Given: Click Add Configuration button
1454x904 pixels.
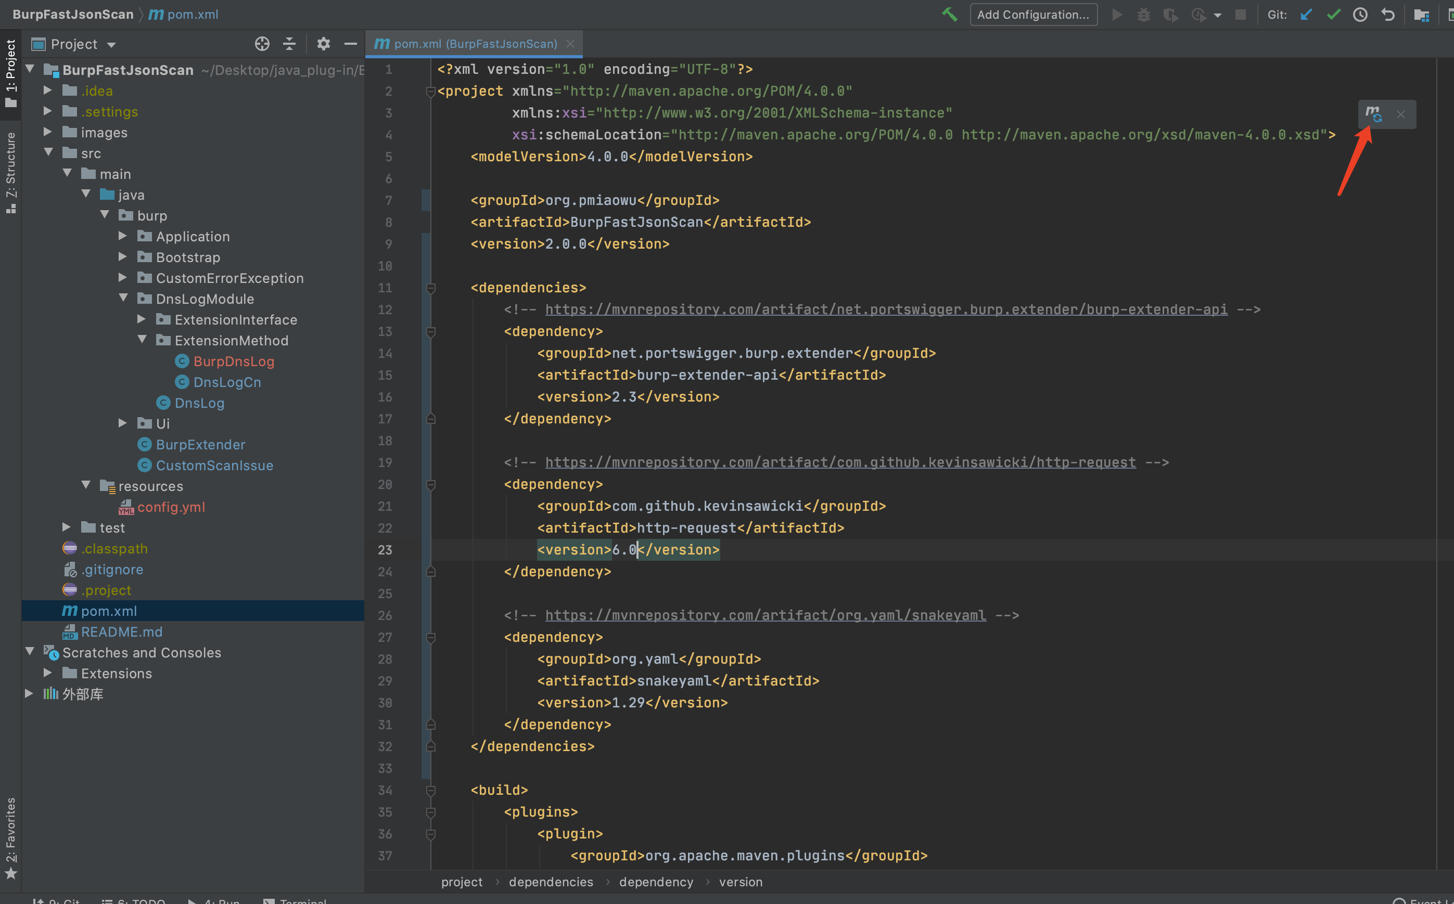Looking at the screenshot, I should tap(1033, 15).
